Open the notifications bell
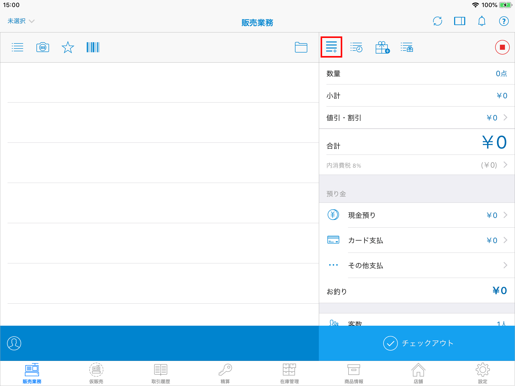 tap(482, 21)
